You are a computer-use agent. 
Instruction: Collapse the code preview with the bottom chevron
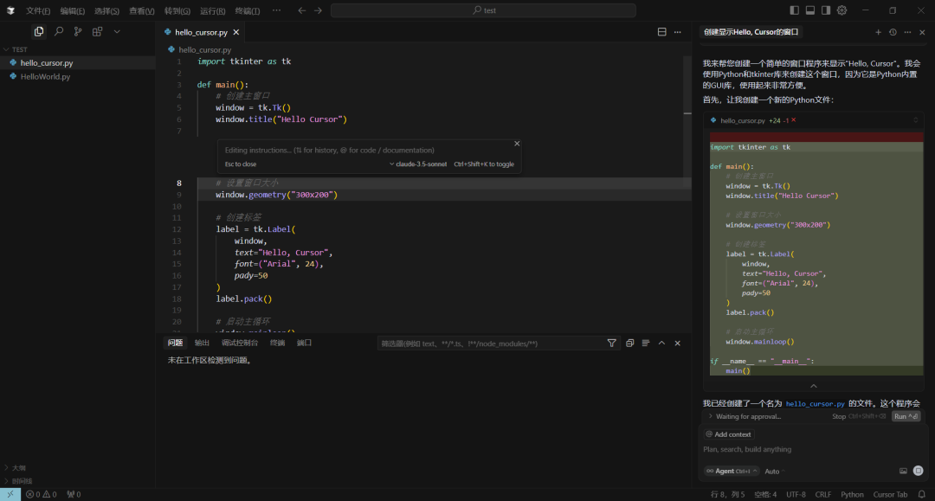click(x=813, y=386)
